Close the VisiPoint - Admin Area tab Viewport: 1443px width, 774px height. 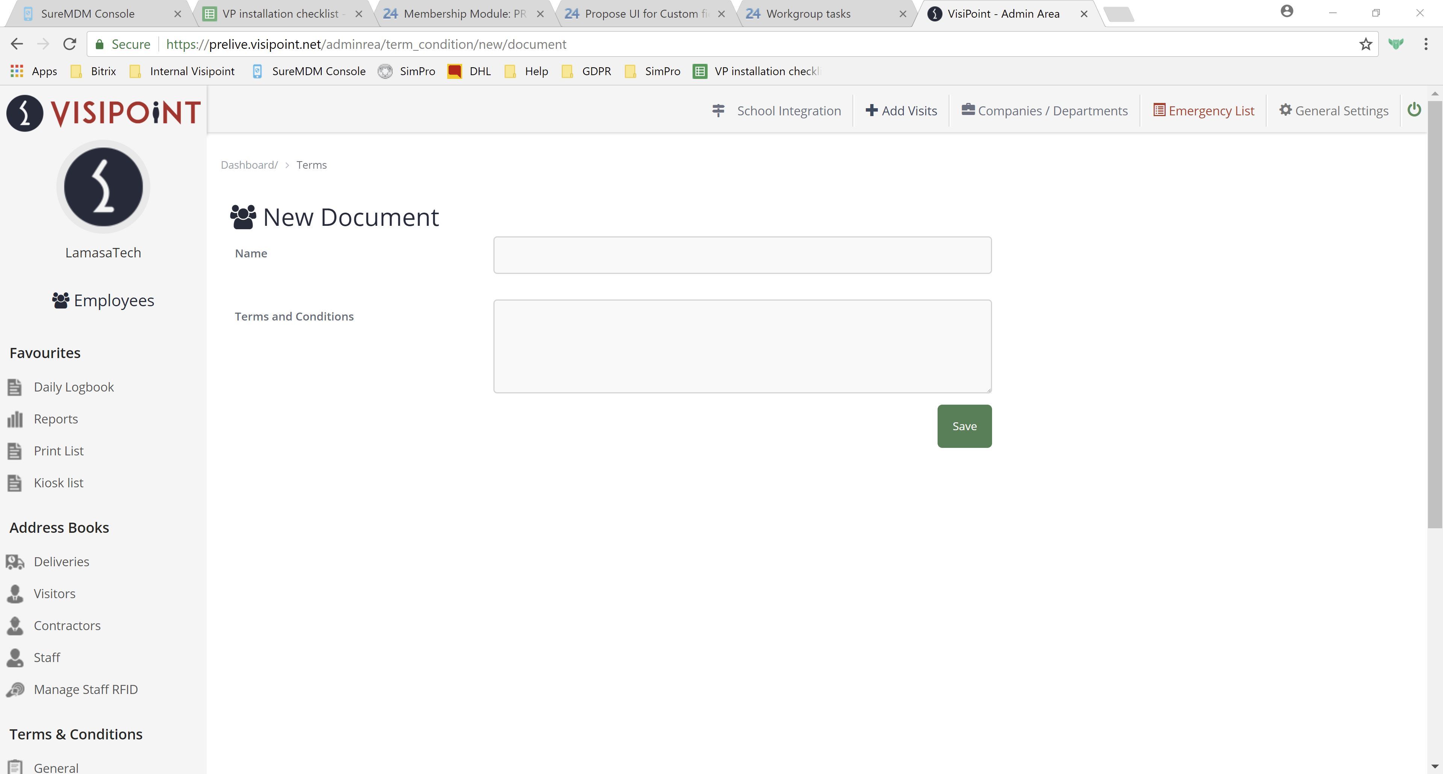coord(1084,14)
